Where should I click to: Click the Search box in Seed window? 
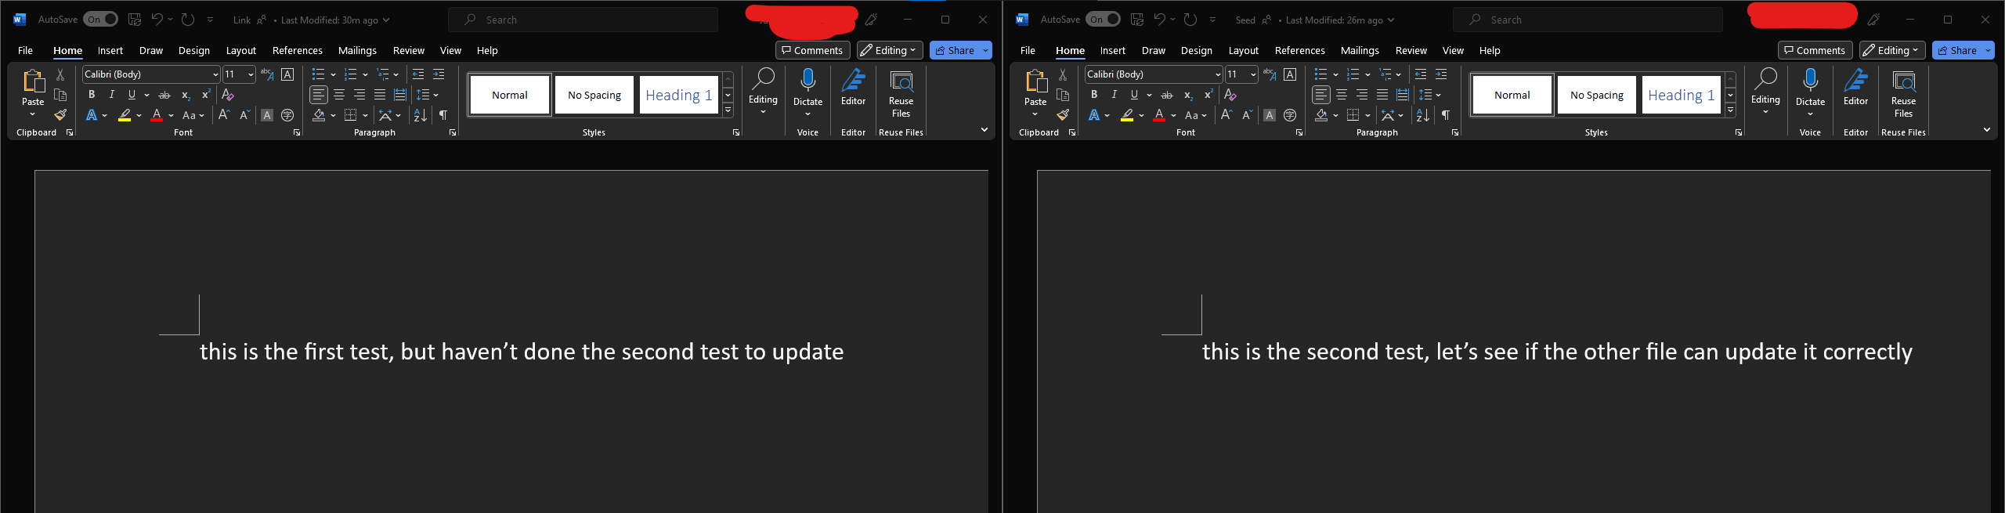click(1588, 20)
